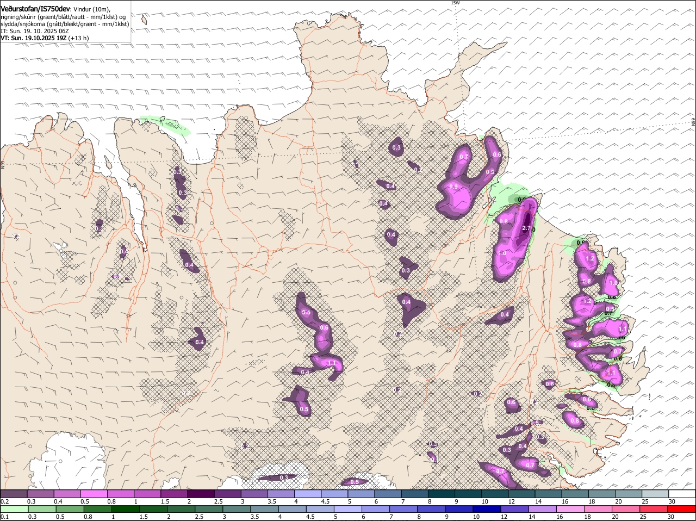Pick lower legend swatch between 7 and 8

click(x=404, y=509)
